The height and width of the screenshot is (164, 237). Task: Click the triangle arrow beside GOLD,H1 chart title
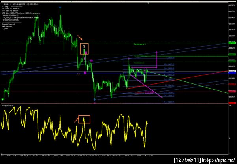pos(2,4)
